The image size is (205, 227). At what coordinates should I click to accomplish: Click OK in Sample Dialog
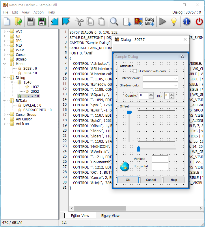point(128,180)
